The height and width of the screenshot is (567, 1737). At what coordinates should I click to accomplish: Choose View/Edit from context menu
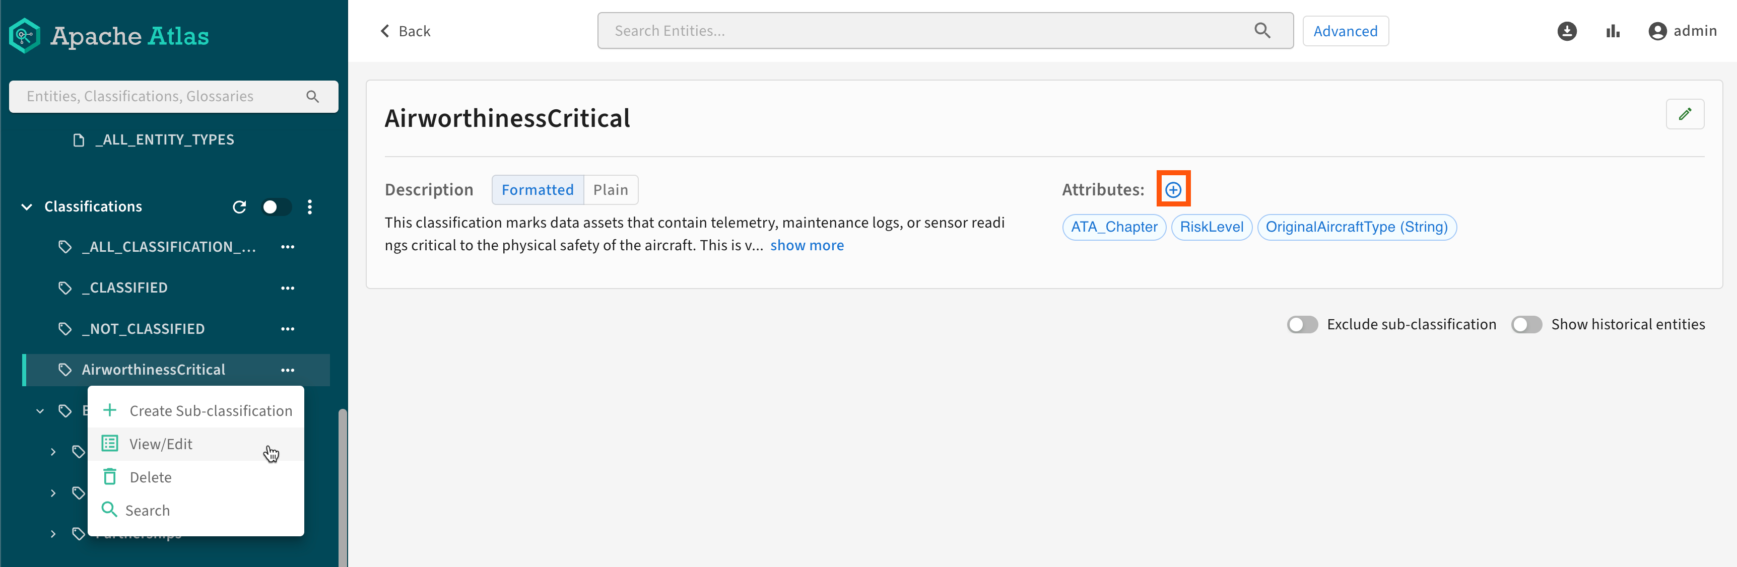(161, 444)
